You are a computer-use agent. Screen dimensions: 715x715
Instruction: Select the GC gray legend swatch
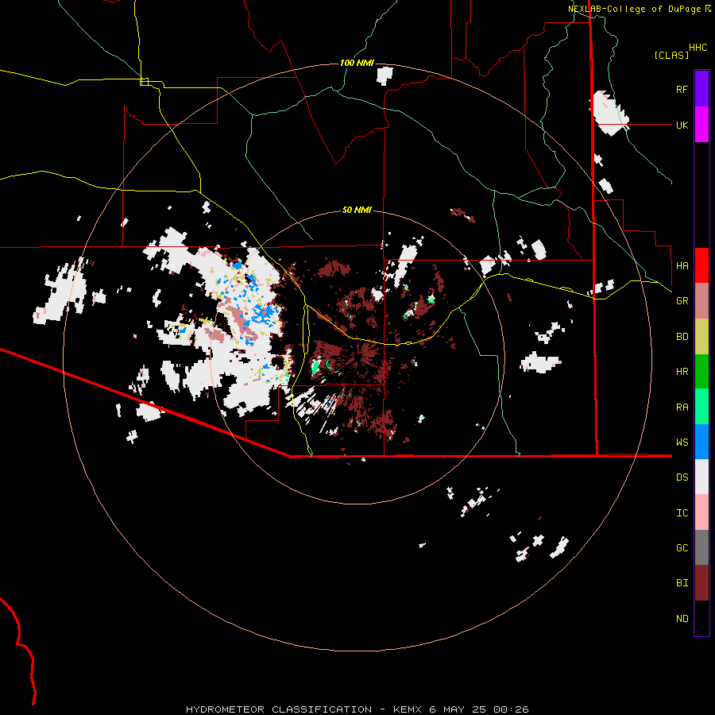coord(701,547)
